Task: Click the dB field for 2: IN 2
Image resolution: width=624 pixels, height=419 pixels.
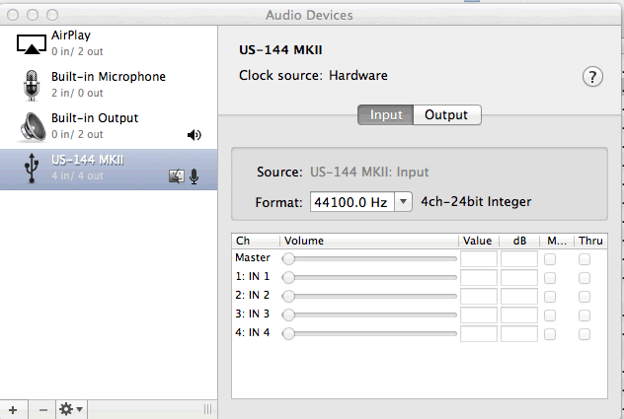Action: pos(519,297)
